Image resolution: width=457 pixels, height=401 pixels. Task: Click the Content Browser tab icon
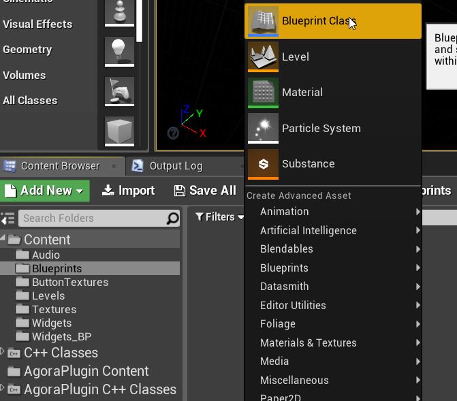tap(10, 166)
